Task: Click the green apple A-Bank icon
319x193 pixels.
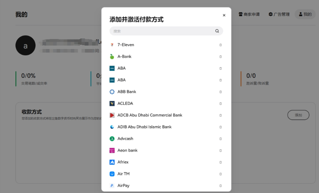Action: click(112, 56)
